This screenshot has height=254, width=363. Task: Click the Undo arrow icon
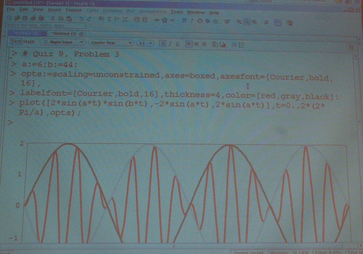coord(81,19)
